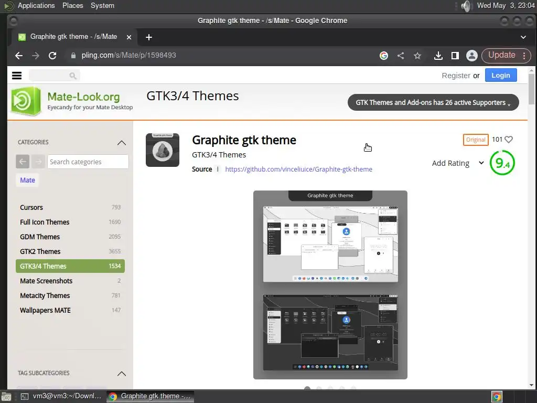Open the Places menu
537x403 pixels.
tap(72, 5)
